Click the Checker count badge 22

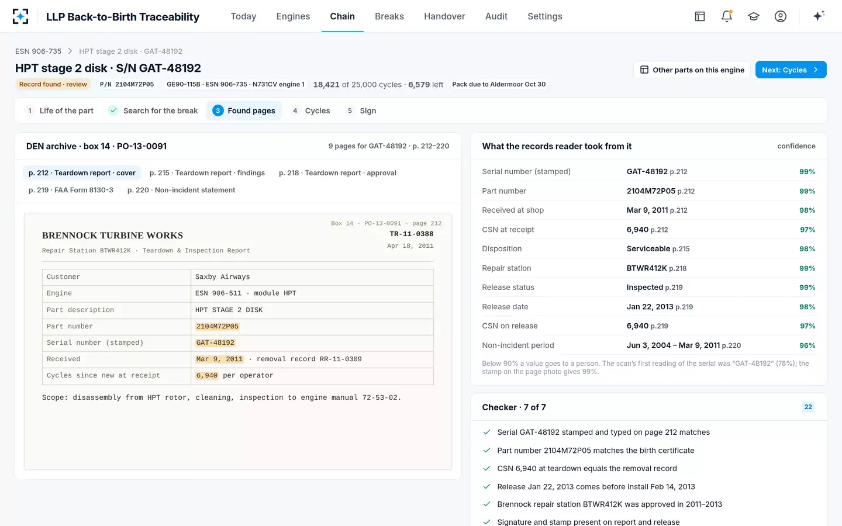[x=808, y=407]
